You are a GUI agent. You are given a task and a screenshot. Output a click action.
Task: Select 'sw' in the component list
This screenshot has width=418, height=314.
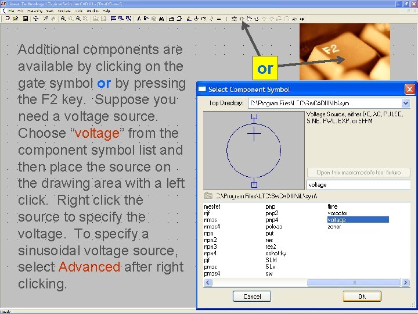pyautogui.click(x=269, y=273)
